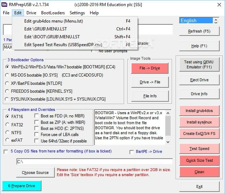The height and width of the screenshot is (194, 225).
Task: Click the description box scrollbar thumb
Action: [168, 126]
